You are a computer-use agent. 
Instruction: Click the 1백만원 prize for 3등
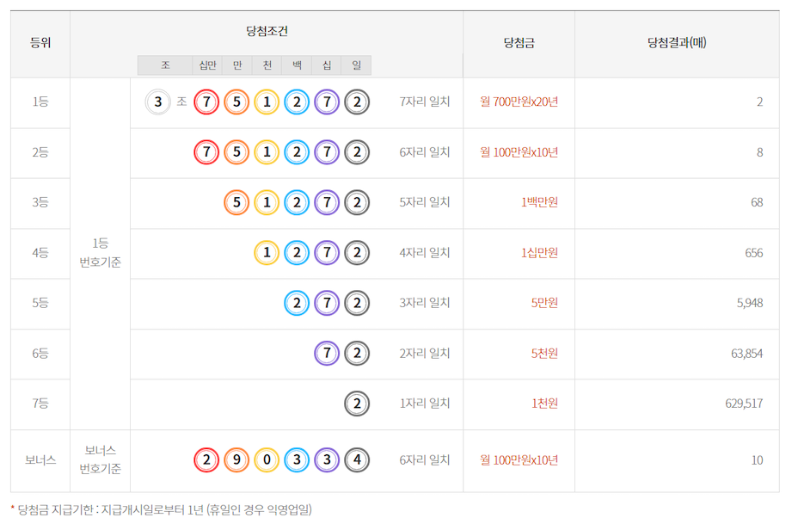[539, 203]
